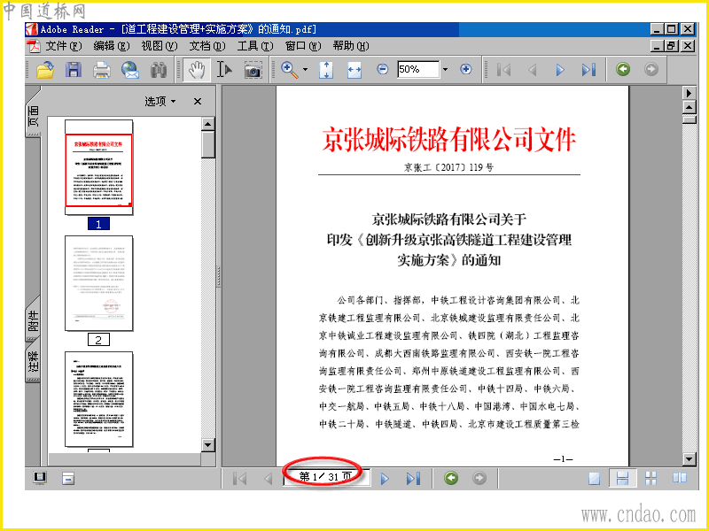
Task: Save a copy with the floppy disk icon
Action: 74,70
